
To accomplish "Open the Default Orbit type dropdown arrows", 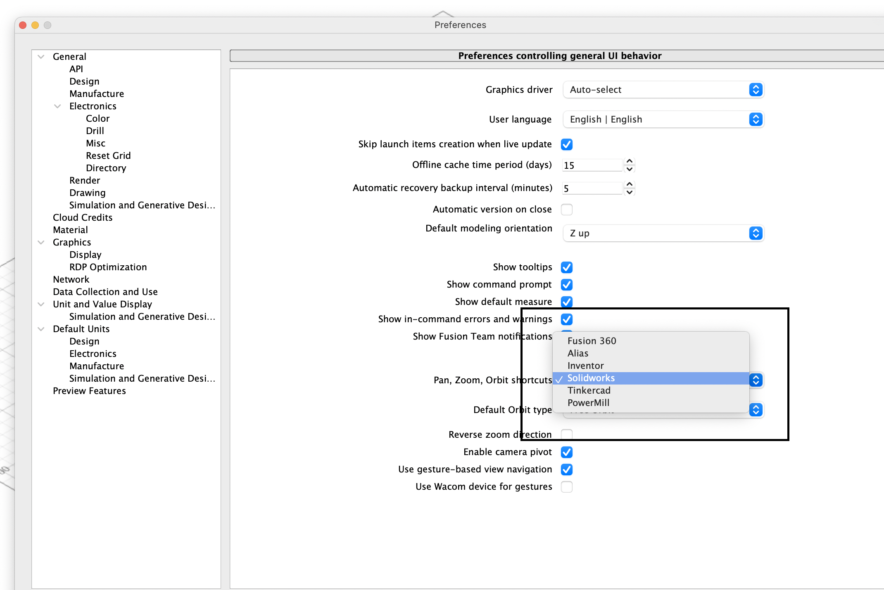I will 756,410.
